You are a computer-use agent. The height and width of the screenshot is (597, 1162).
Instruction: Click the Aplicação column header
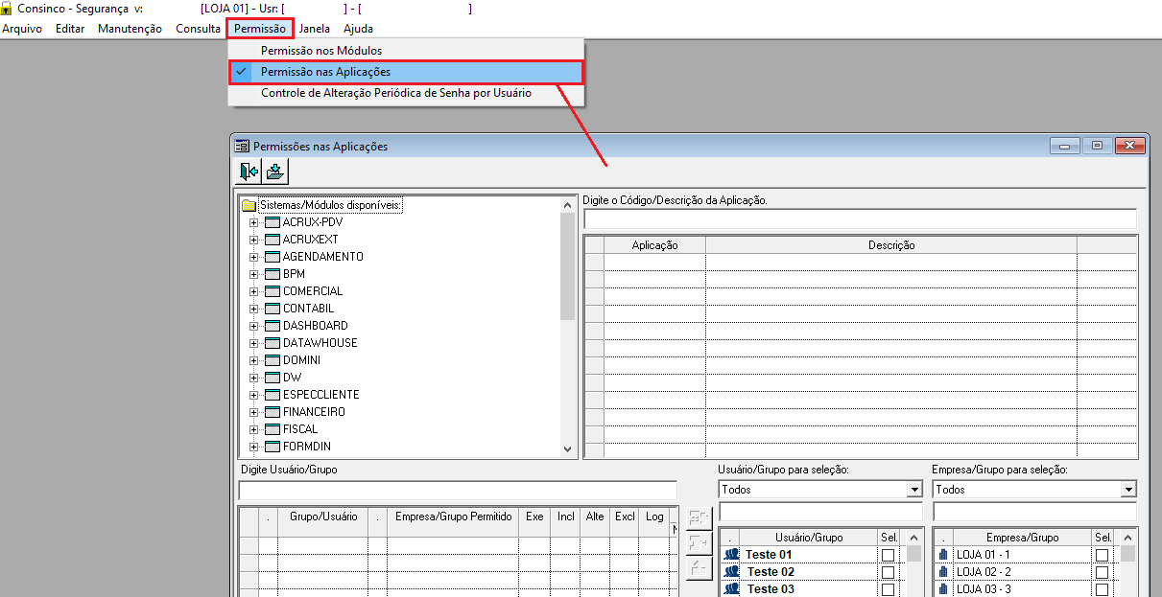pyautogui.click(x=654, y=245)
